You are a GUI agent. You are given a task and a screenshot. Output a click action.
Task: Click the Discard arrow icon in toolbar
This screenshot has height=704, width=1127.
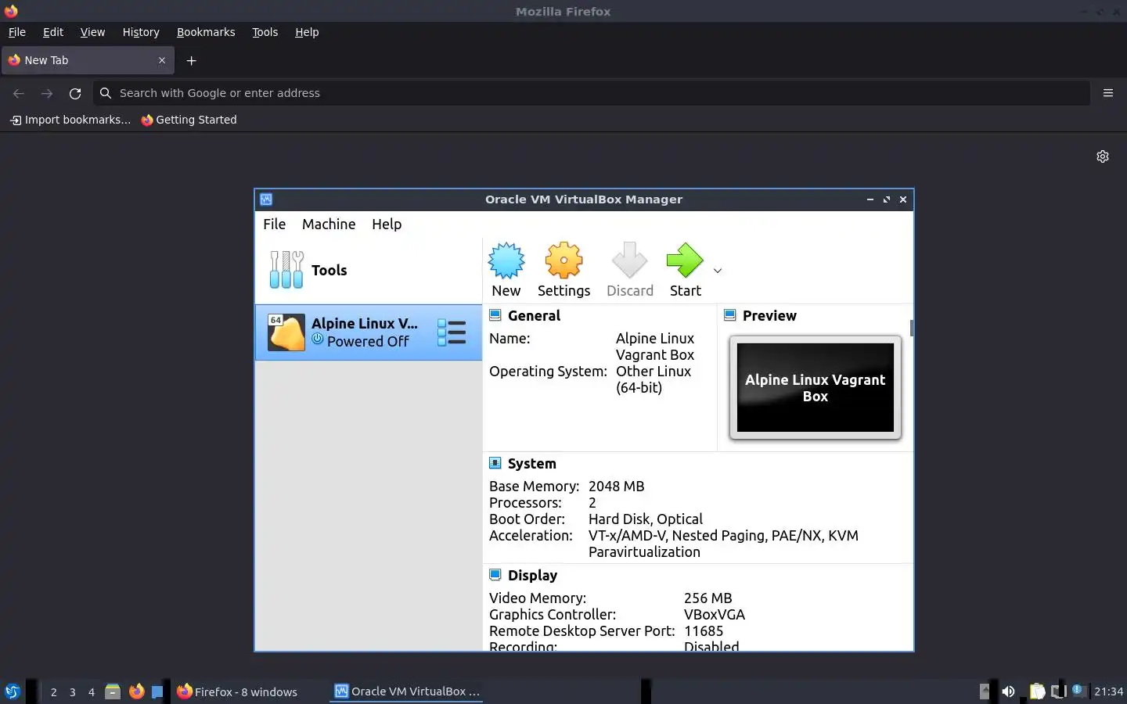click(x=629, y=260)
